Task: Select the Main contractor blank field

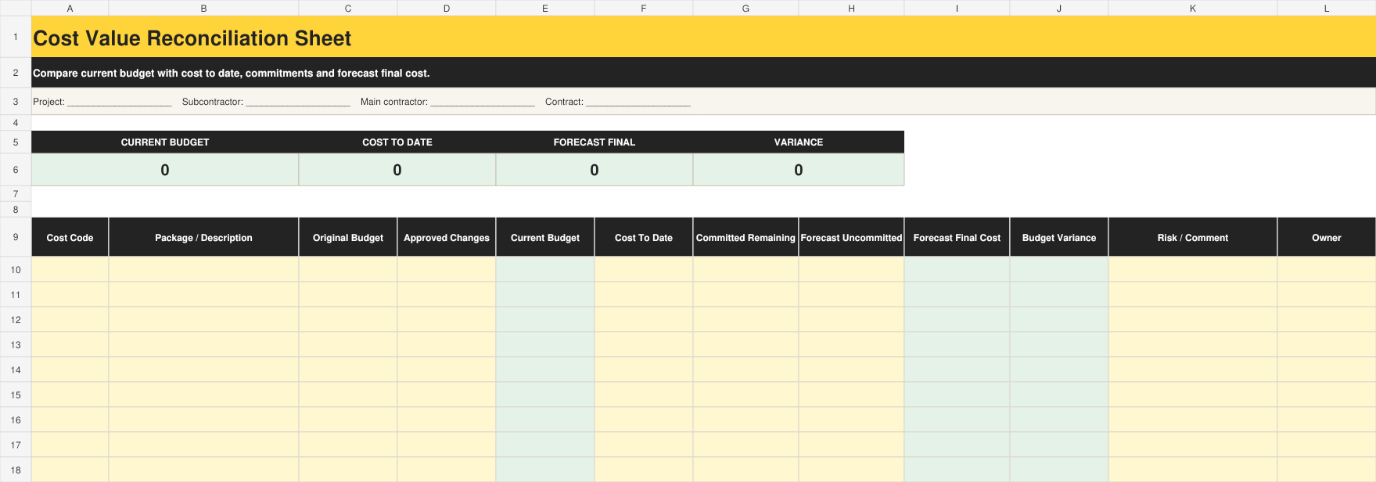Action: coord(483,103)
